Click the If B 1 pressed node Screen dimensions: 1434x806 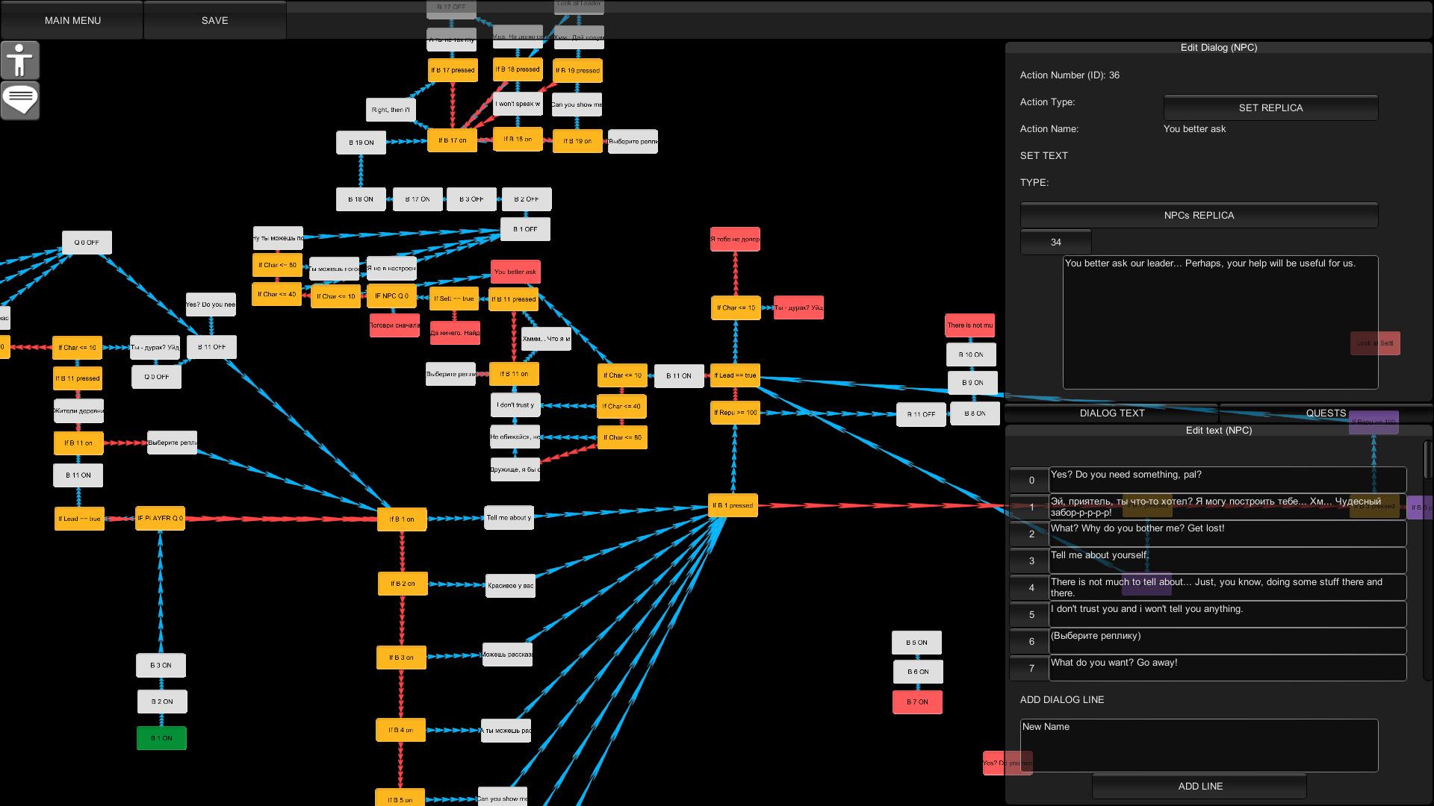732,505
